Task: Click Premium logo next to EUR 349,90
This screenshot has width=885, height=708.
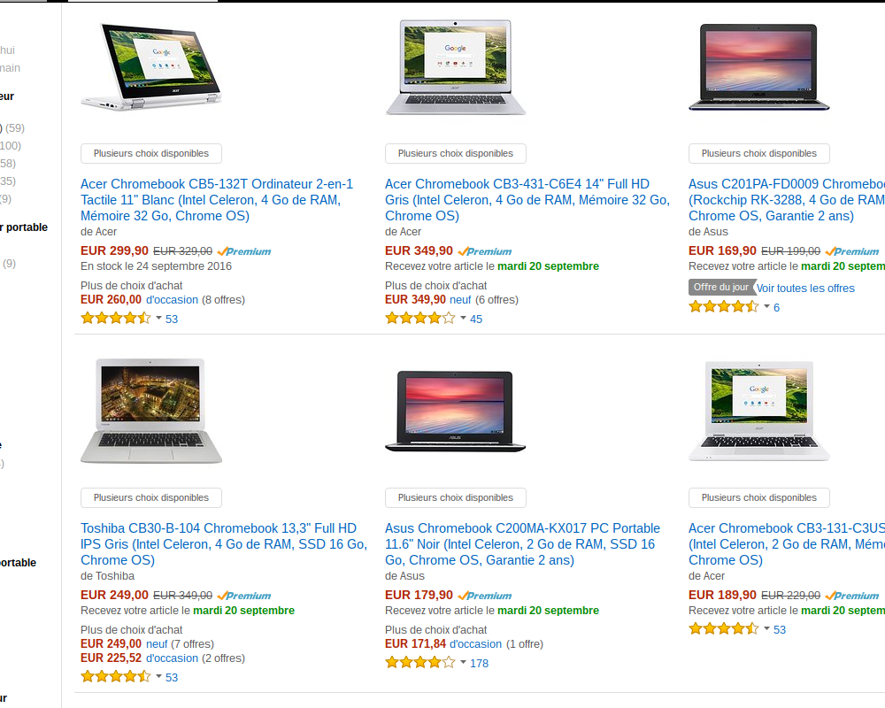Action: (485, 251)
